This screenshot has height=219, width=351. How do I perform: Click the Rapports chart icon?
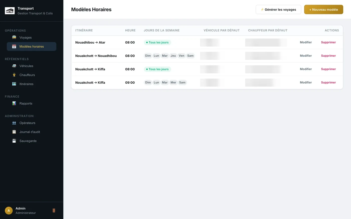(x=14, y=103)
